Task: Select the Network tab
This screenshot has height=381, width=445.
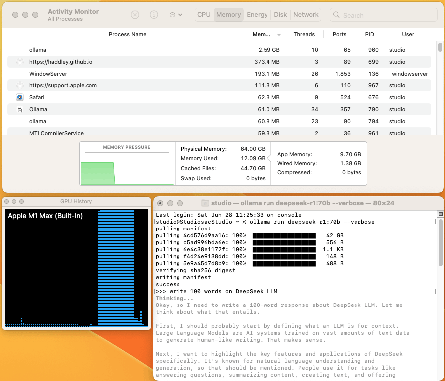Action: 306,15
